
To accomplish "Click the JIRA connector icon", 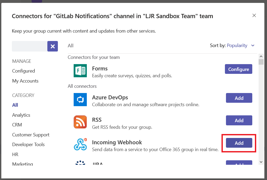I will (80, 163).
